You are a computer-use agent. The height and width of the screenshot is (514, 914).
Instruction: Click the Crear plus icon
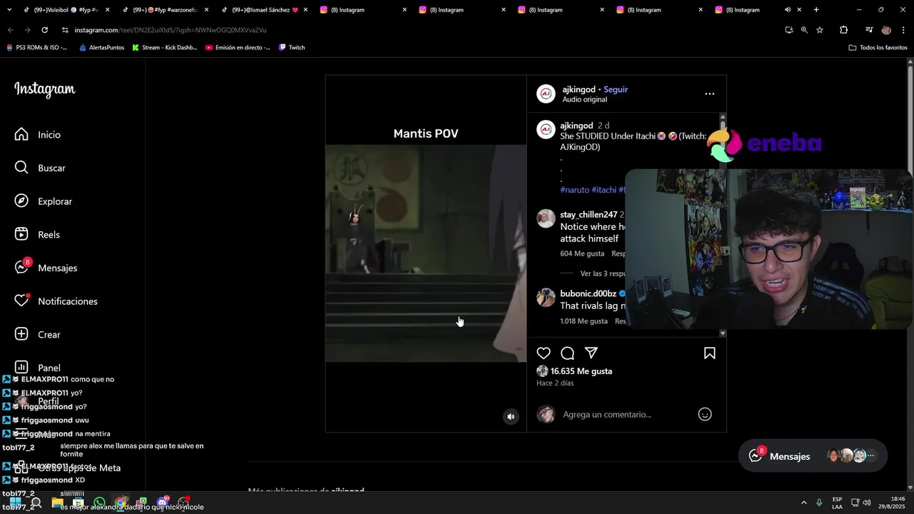[x=21, y=334]
